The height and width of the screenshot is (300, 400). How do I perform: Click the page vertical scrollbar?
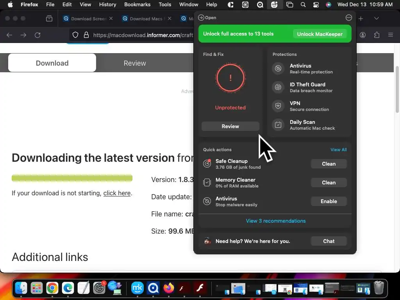point(397,89)
